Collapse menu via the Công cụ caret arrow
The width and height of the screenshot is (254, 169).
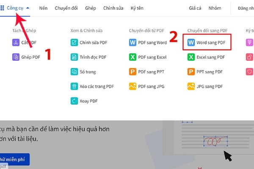(x=28, y=8)
